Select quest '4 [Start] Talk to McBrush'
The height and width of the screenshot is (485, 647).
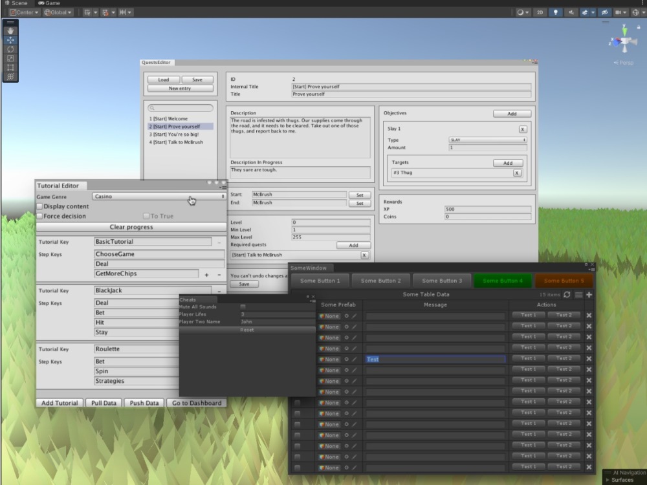click(181, 142)
